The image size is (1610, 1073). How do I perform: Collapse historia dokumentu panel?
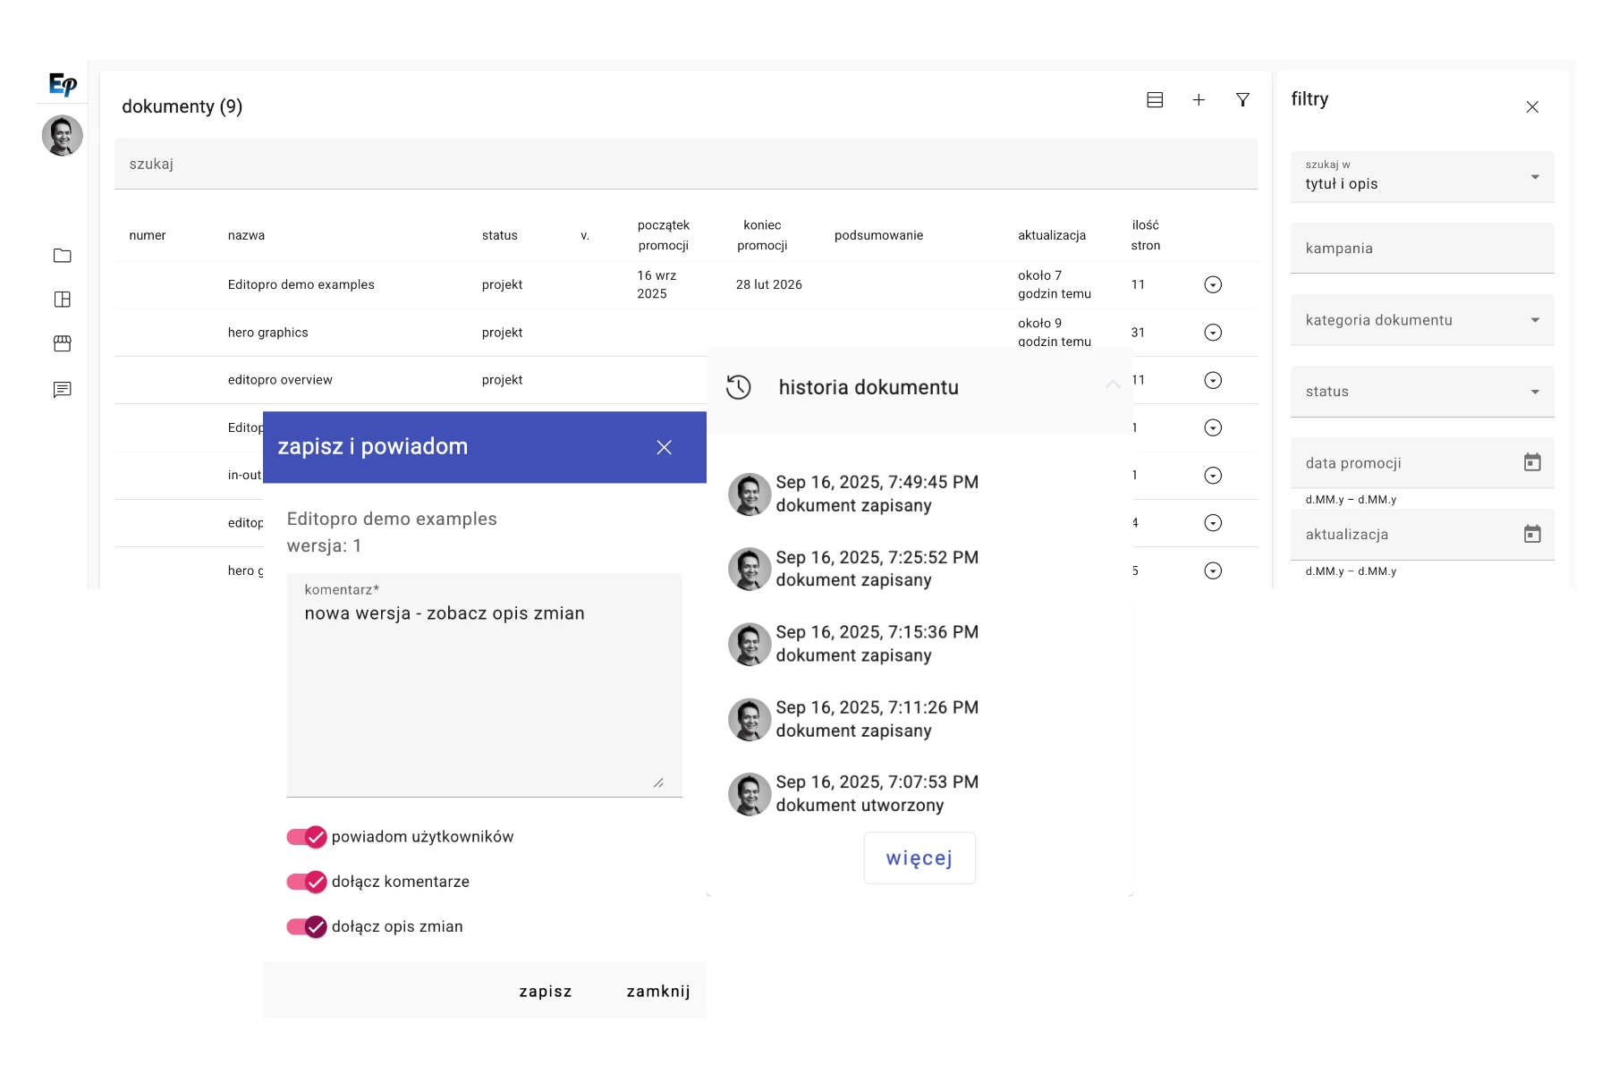click(x=1113, y=385)
